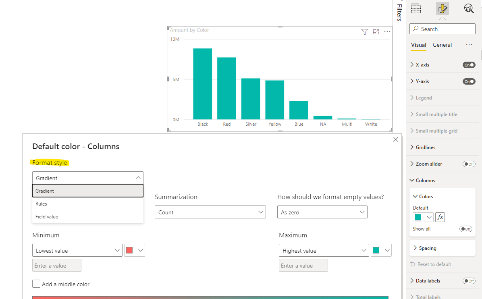The image size is (482, 299).
Task: Turn on Data labels toggle
Action: coord(469,281)
